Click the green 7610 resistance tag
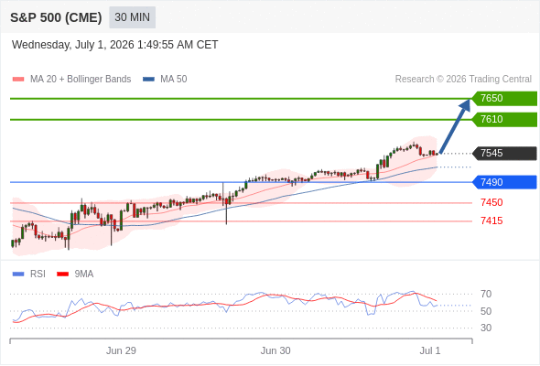 pyautogui.click(x=504, y=120)
